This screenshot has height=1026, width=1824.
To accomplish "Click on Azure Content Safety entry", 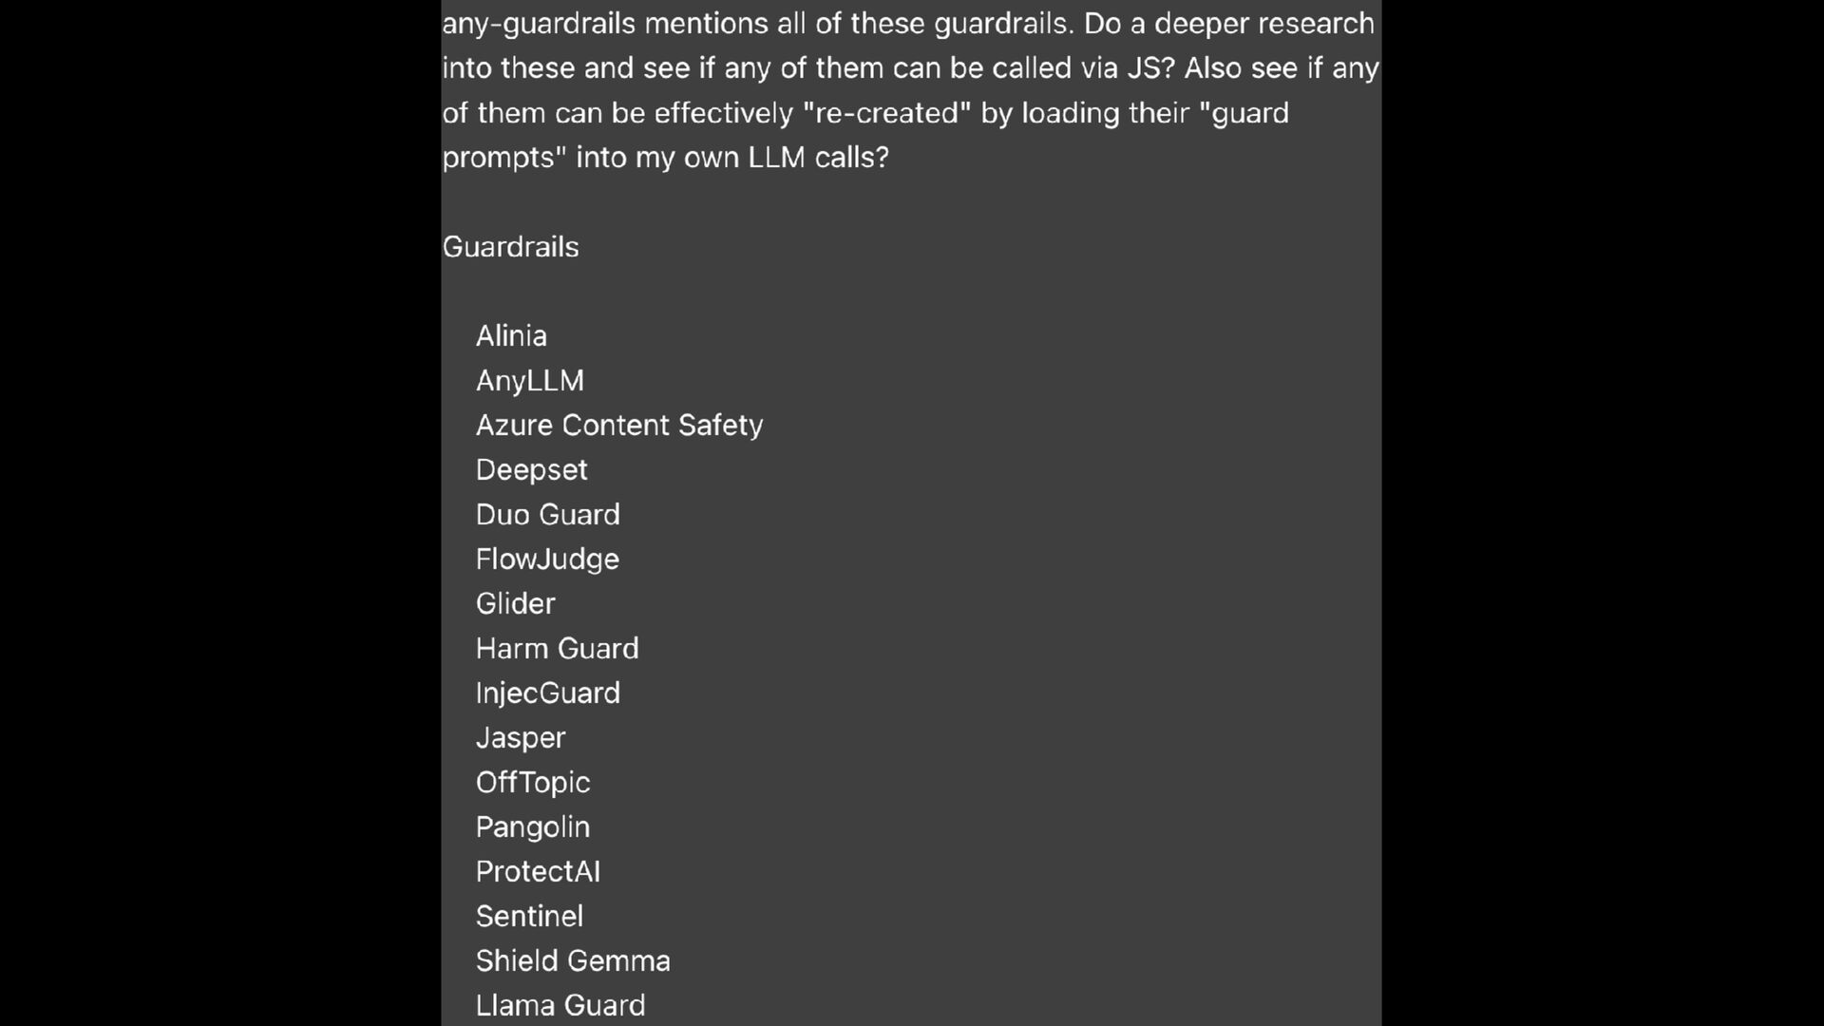I will pyautogui.click(x=618, y=426).
